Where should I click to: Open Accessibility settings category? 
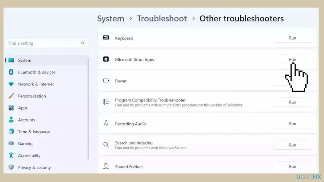pyautogui.click(x=47, y=155)
